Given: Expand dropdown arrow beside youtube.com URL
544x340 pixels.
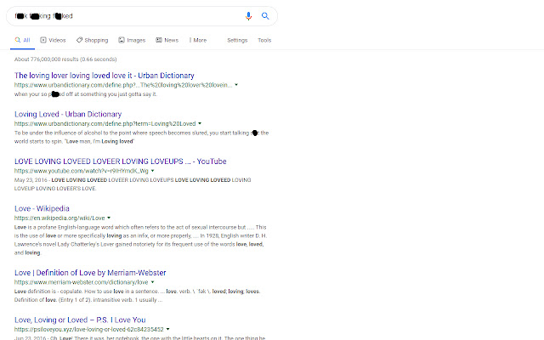Looking at the screenshot, I should pos(152,171).
